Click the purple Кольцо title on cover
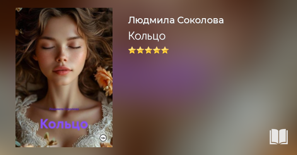Viewport: 297px width, 155px height. pos(64,124)
